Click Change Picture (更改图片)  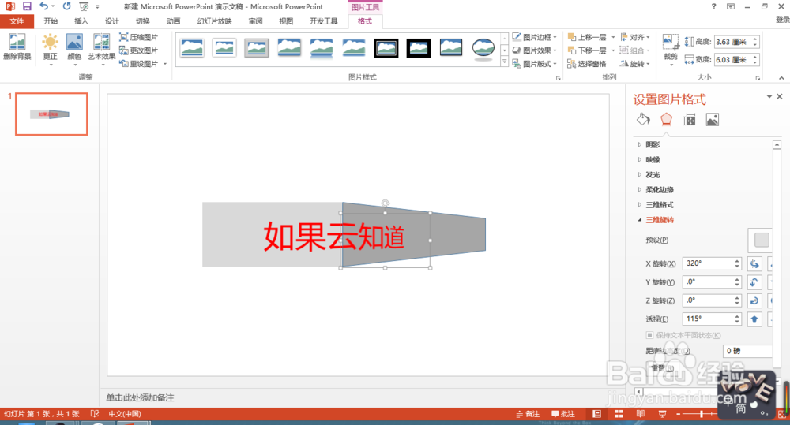pos(138,50)
